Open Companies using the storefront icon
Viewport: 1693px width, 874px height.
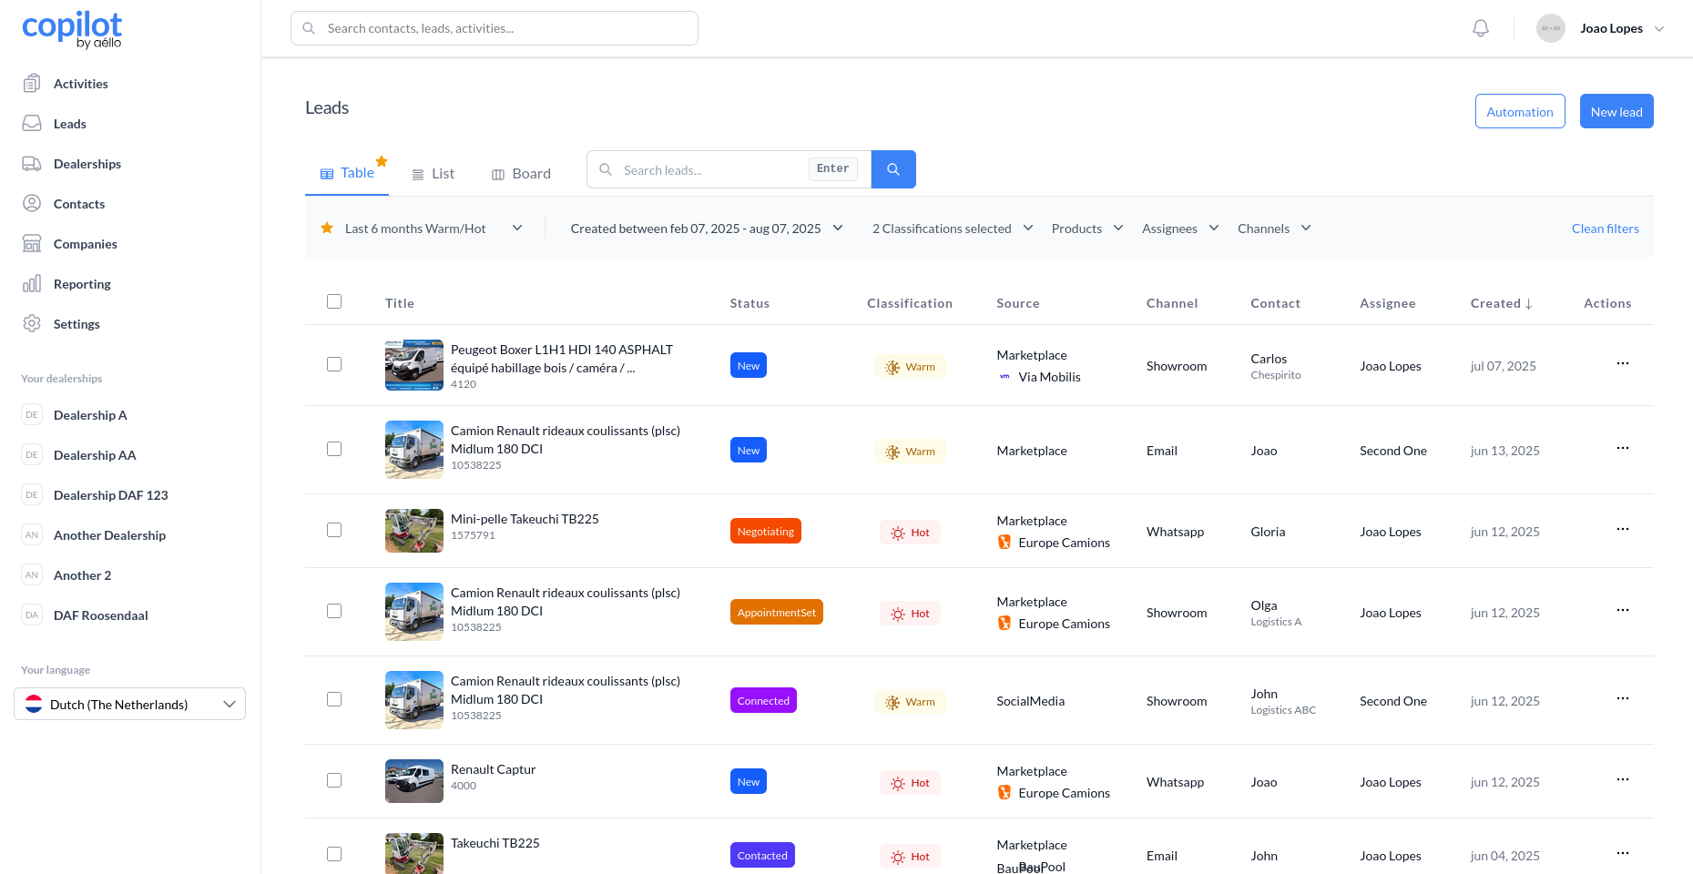coord(32,244)
